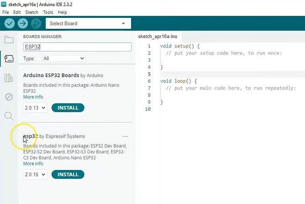Open the Search magnifier sidebar icon
Image resolution: width=305 pixels, height=204 pixels.
(x=9, y=116)
